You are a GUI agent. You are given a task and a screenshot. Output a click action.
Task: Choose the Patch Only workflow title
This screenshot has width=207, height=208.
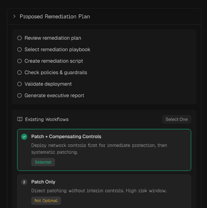43,182
